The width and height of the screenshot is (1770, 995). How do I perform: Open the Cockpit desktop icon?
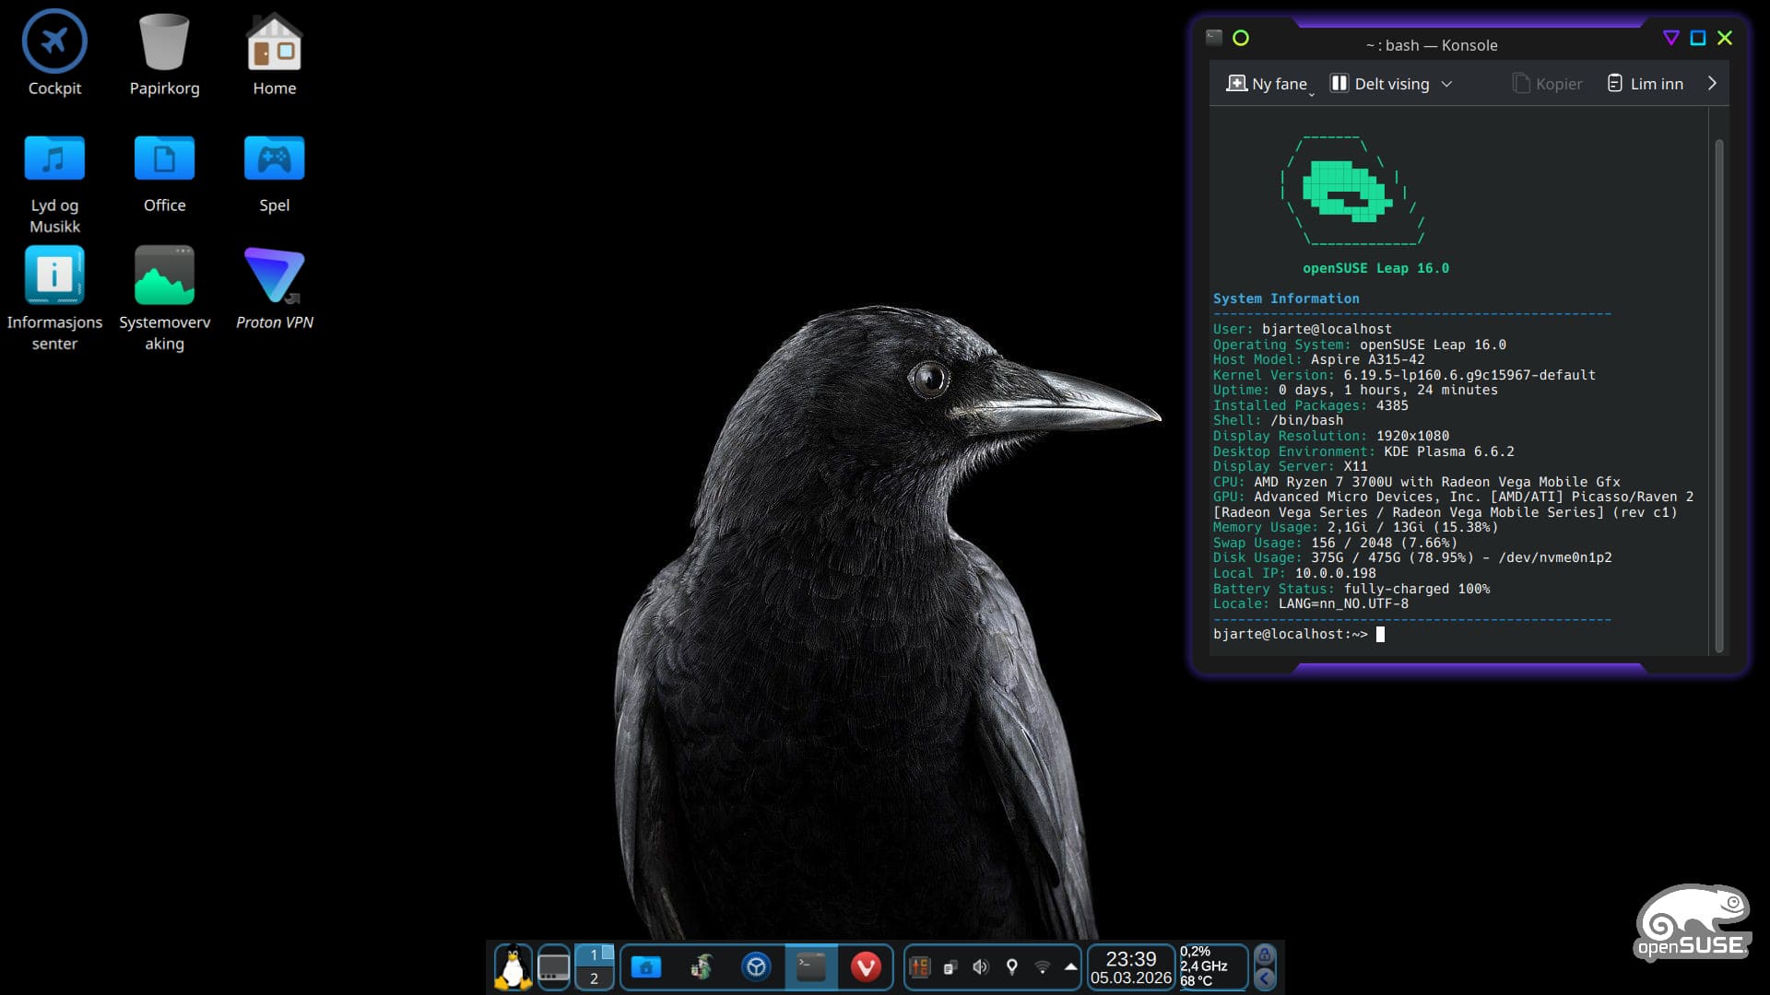54,41
